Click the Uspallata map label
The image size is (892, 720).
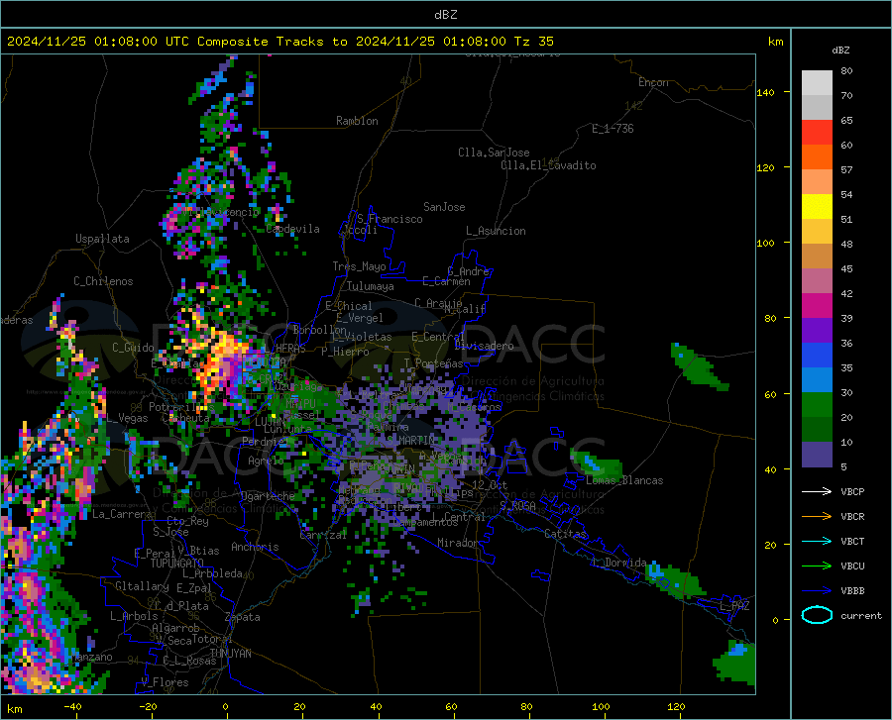[102, 239]
